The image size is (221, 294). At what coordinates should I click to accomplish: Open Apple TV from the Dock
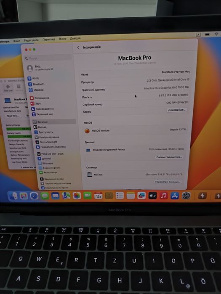click(x=152, y=196)
